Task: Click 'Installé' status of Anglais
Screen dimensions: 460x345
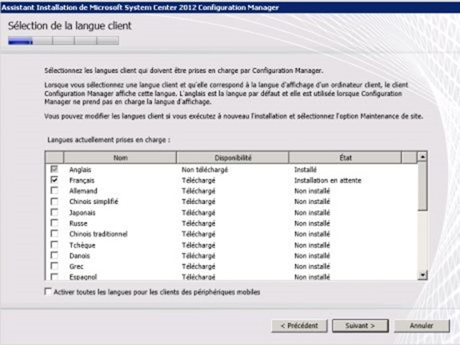Action: [x=306, y=170]
